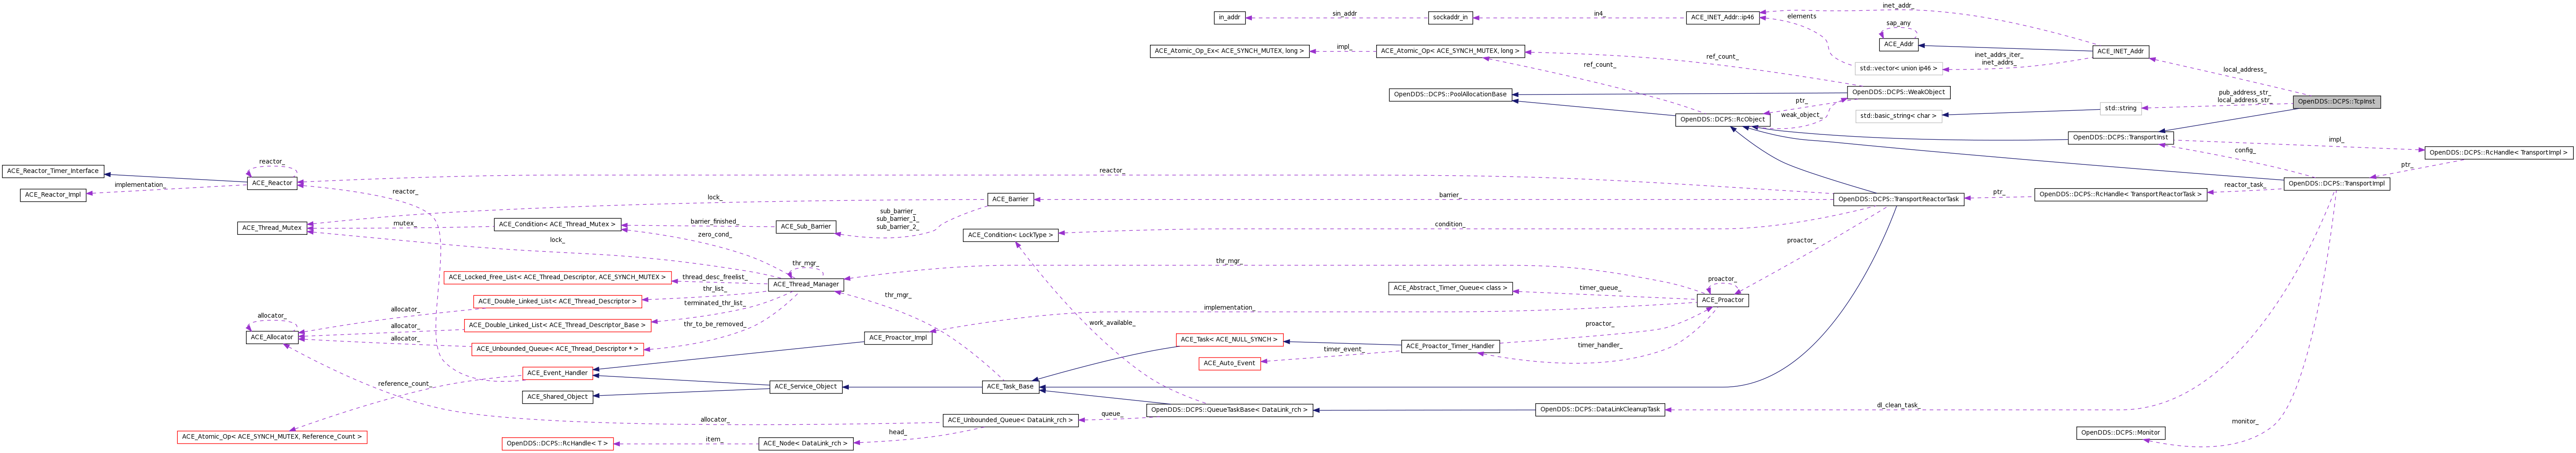Open the ACE_Condition< LockType > node
2576x453 pixels.
pos(1010,236)
